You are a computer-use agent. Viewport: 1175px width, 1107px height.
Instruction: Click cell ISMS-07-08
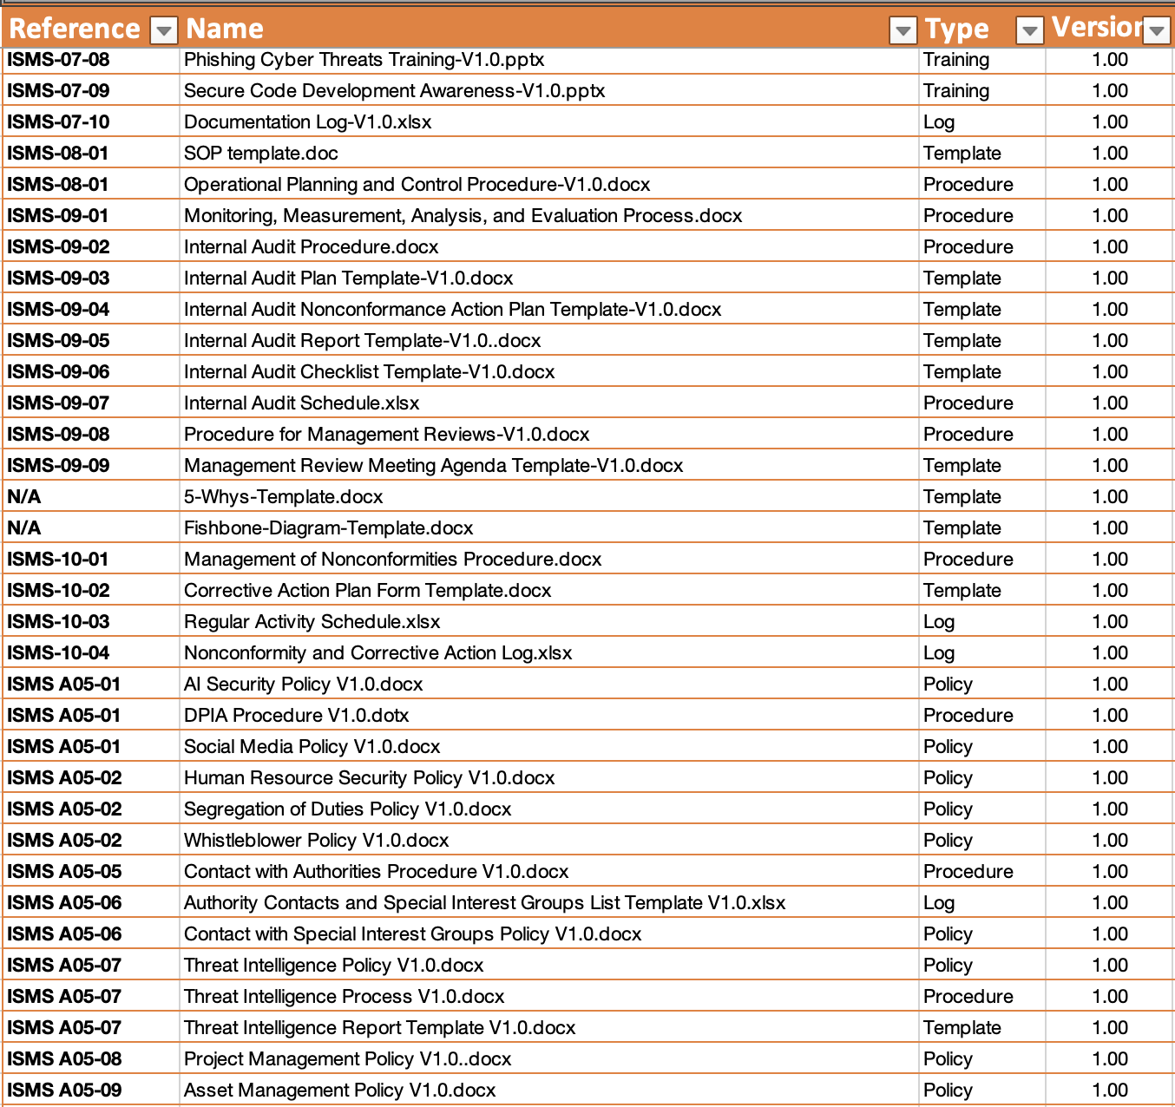click(x=90, y=60)
